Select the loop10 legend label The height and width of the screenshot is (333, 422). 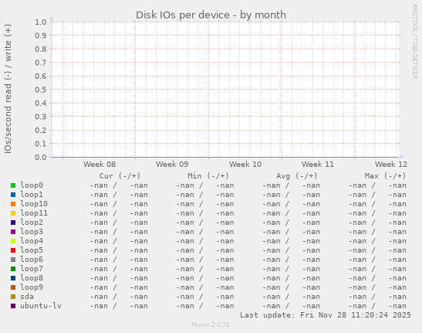coord(34,204)
